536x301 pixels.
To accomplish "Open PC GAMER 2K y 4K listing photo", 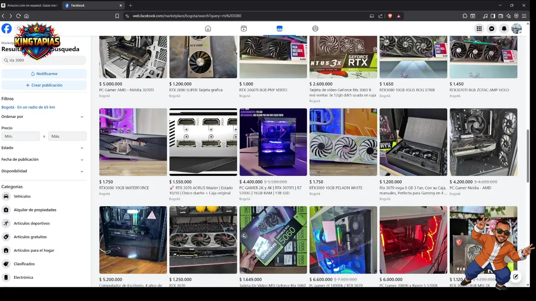I will pyautogui.click(x=273, y=142).
